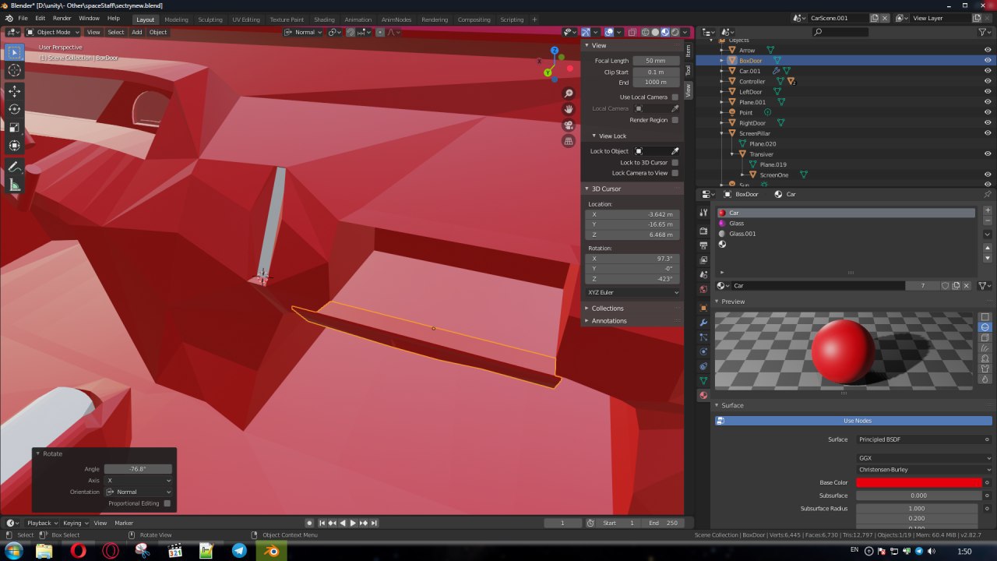Open the Render properties tab
The height and width of the screenshot is (561, 997).
point(703,231)
